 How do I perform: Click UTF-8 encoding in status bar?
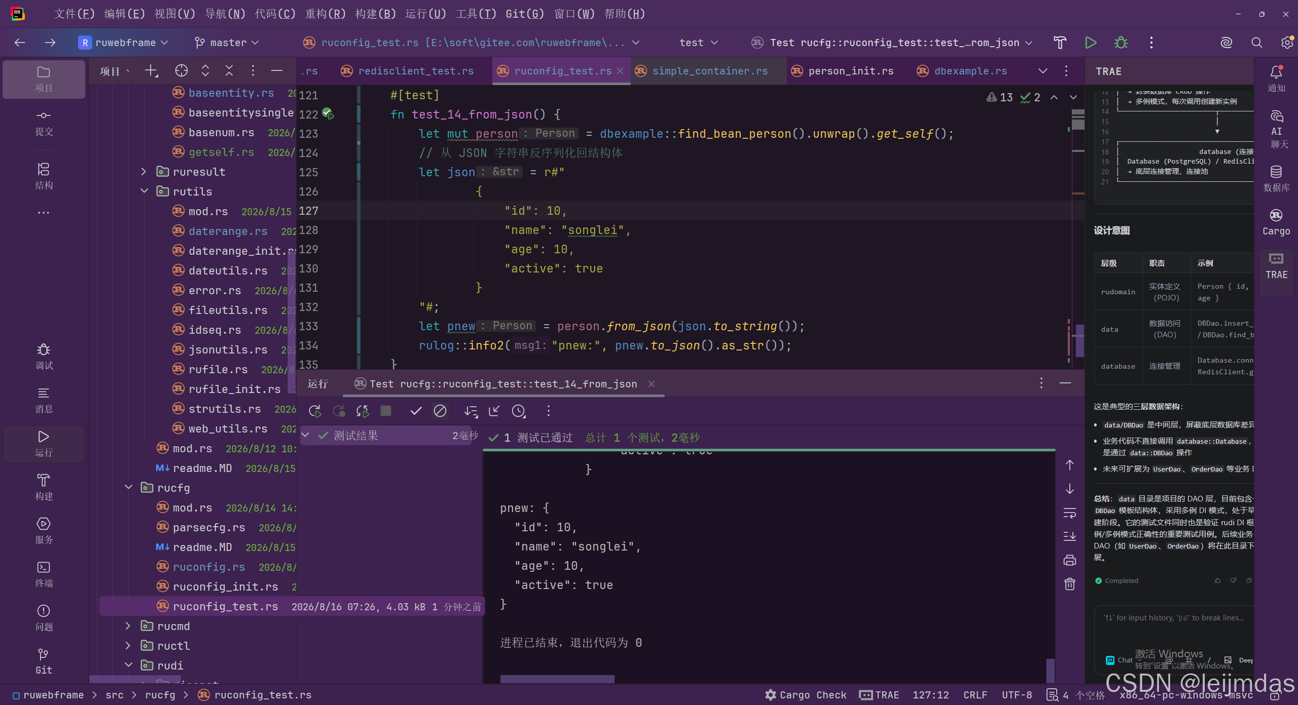click(x=1017, y=695)
